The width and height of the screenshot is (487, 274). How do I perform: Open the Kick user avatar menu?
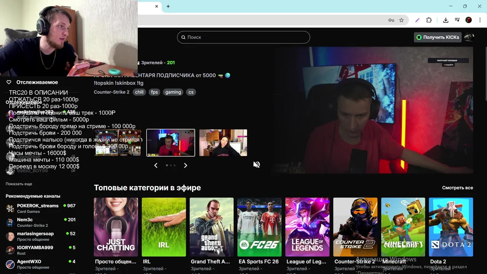coord(469,37)
